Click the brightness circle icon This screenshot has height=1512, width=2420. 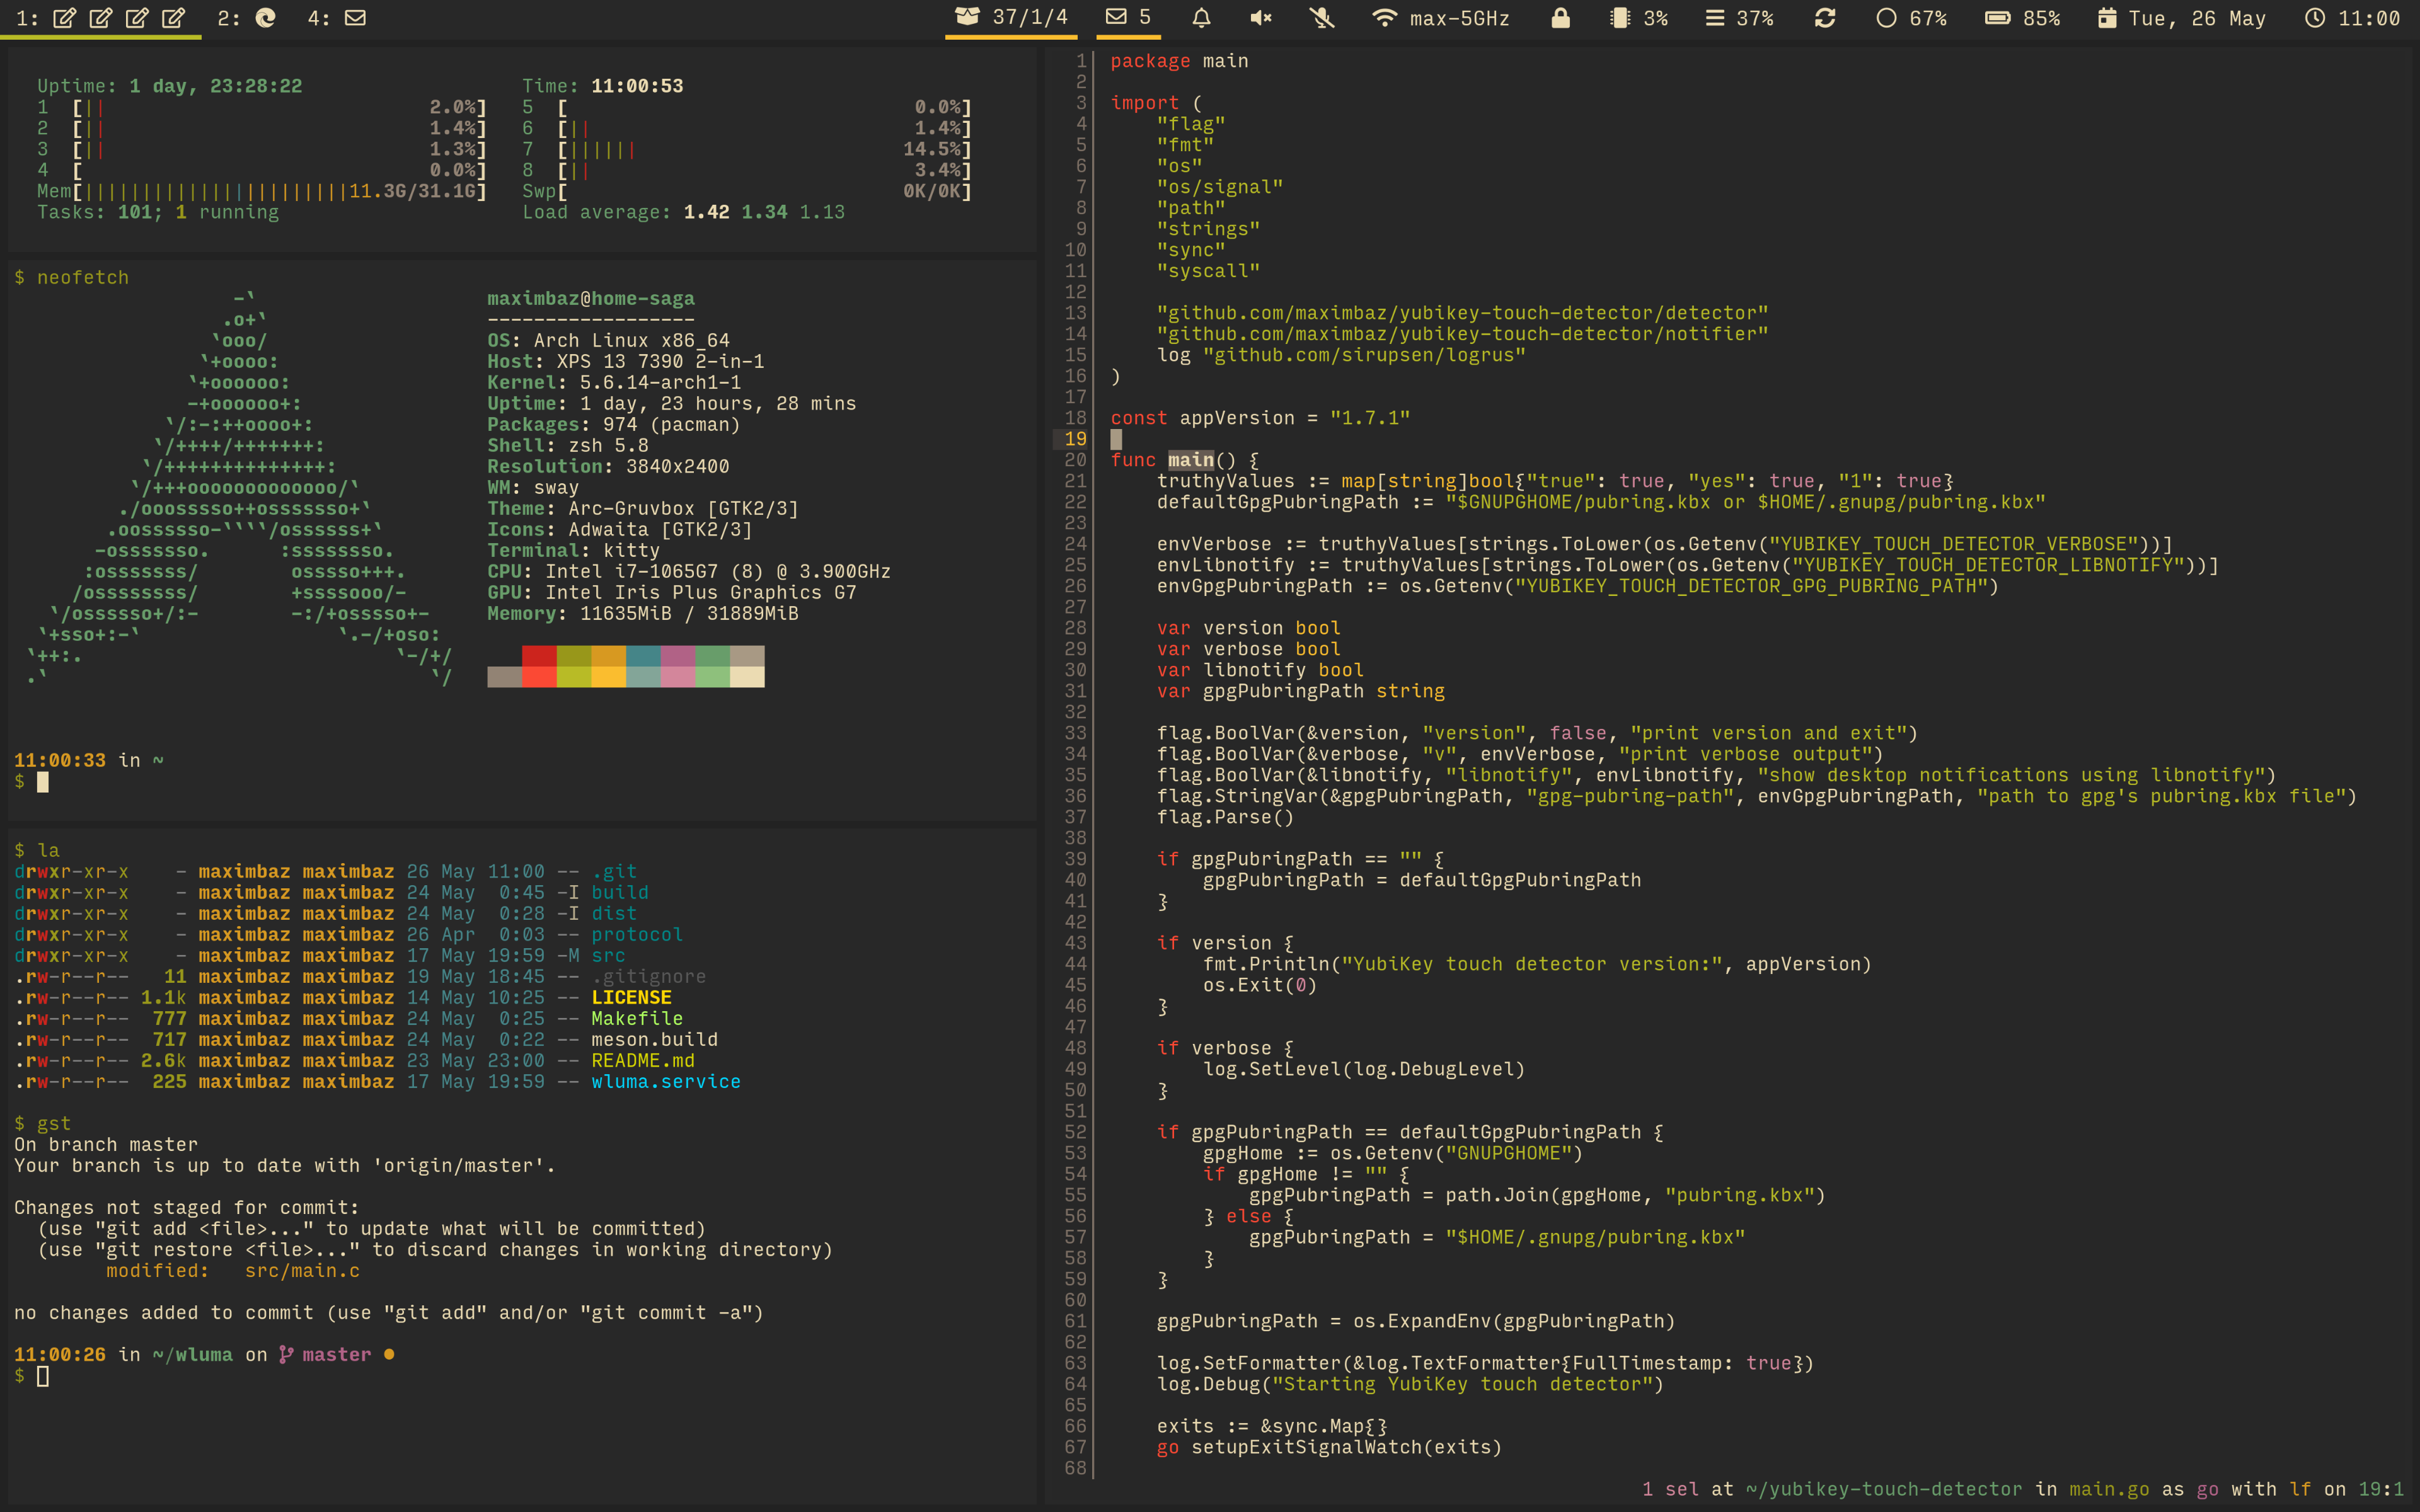pos(1886,18)
